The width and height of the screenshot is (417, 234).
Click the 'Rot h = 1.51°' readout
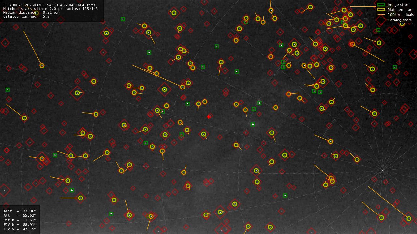coord(20,220)
